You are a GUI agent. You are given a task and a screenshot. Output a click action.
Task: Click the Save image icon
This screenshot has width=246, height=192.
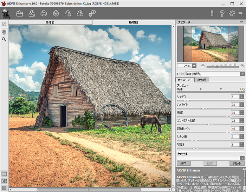pyautogui.click(x=32, y=14)
